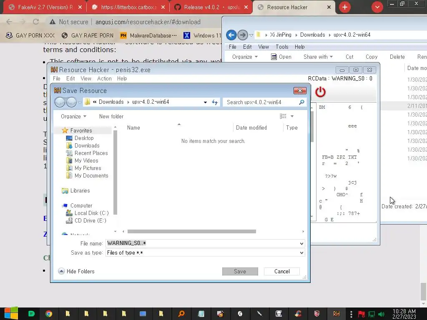Click into the File name input field
The width and height of the screenshot is (427, 320).
[202, 243]
